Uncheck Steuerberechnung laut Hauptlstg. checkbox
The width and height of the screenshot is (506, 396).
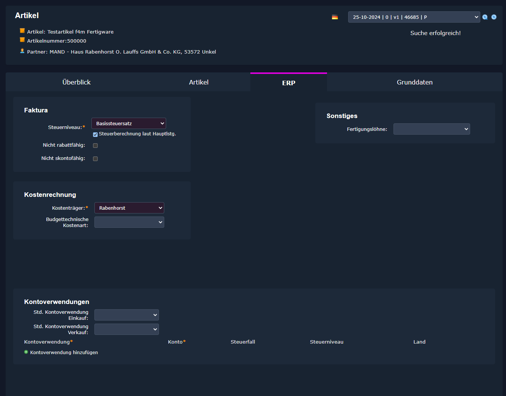[95, 135]
